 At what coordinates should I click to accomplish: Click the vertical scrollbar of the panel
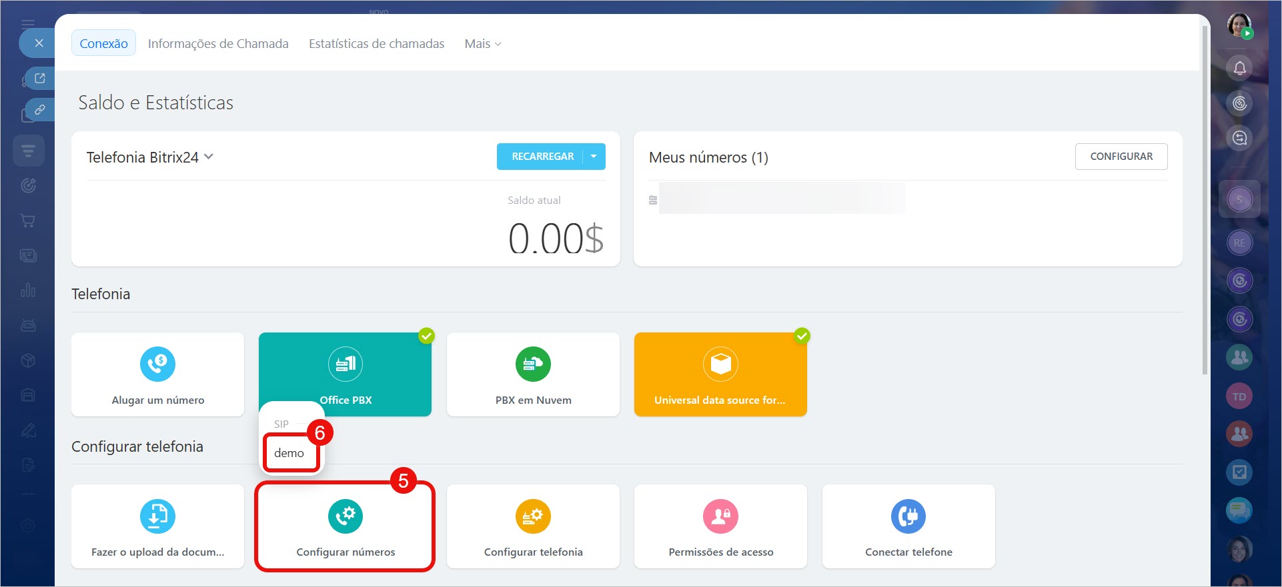(1205, 200)
